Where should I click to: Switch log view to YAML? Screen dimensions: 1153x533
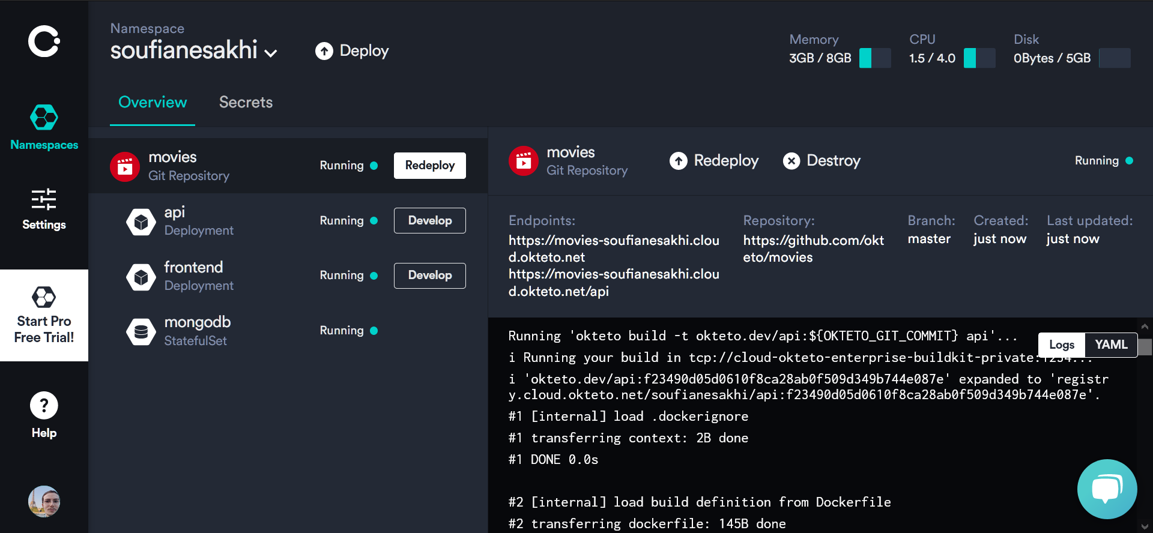point(1110,345)
